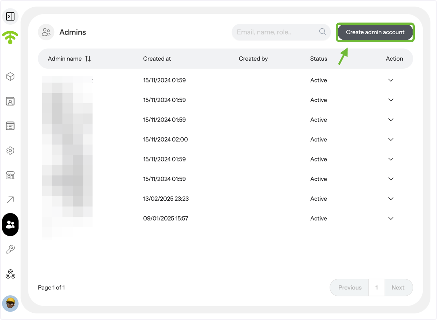
Task: Select the active Admins people sidebar icon
Action: 10,225
